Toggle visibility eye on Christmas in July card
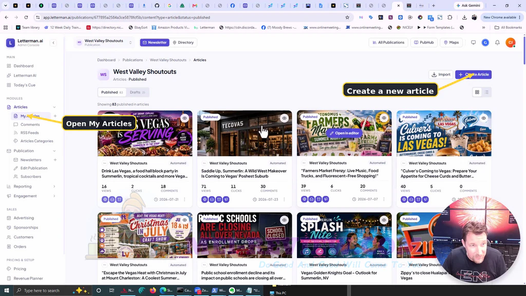526x296 pixels. (x=184, y=220)
